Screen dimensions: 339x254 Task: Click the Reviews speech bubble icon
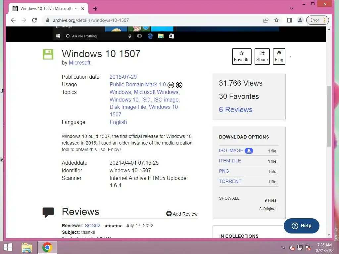coord(48,213)
